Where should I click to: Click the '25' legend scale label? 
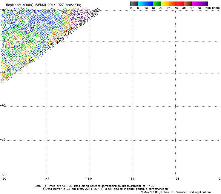tap(169, 8)
